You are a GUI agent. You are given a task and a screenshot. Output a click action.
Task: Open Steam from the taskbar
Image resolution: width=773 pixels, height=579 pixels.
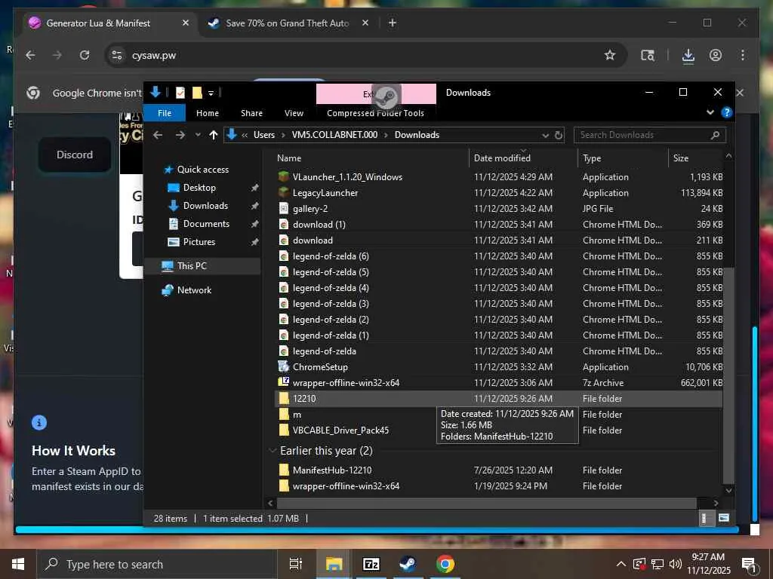[x=408, y=564]
